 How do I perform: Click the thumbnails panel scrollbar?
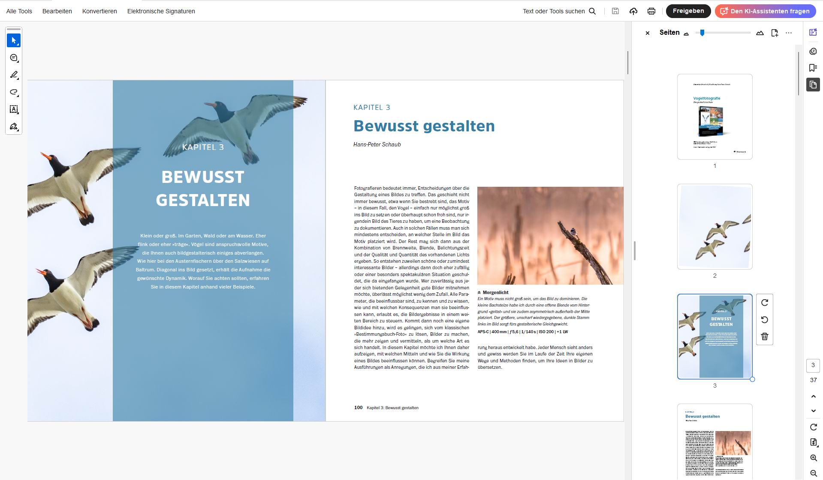tap(799, 73)
